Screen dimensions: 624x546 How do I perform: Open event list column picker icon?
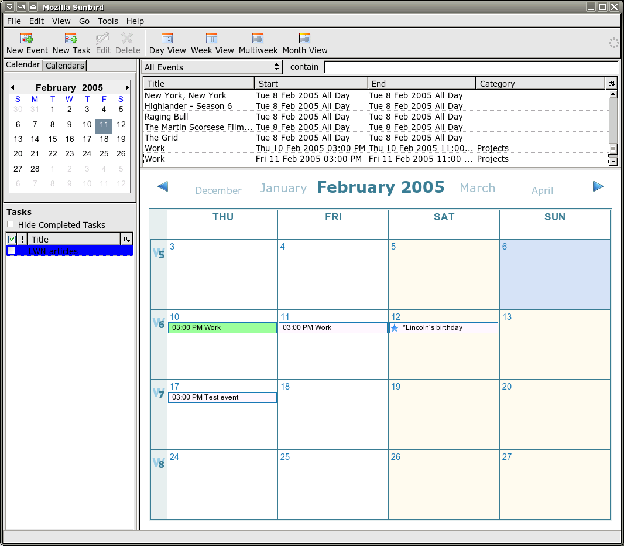612,83
